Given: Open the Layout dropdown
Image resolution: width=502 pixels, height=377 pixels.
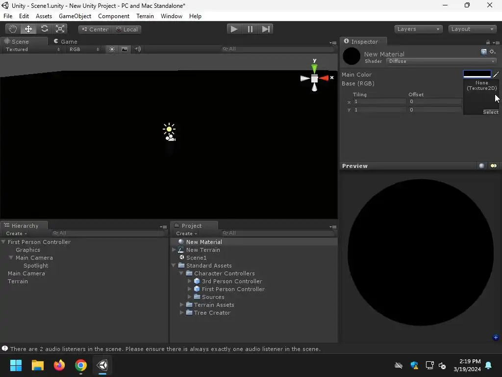Looking at the screenshot, I should click(x=472, y=29).
